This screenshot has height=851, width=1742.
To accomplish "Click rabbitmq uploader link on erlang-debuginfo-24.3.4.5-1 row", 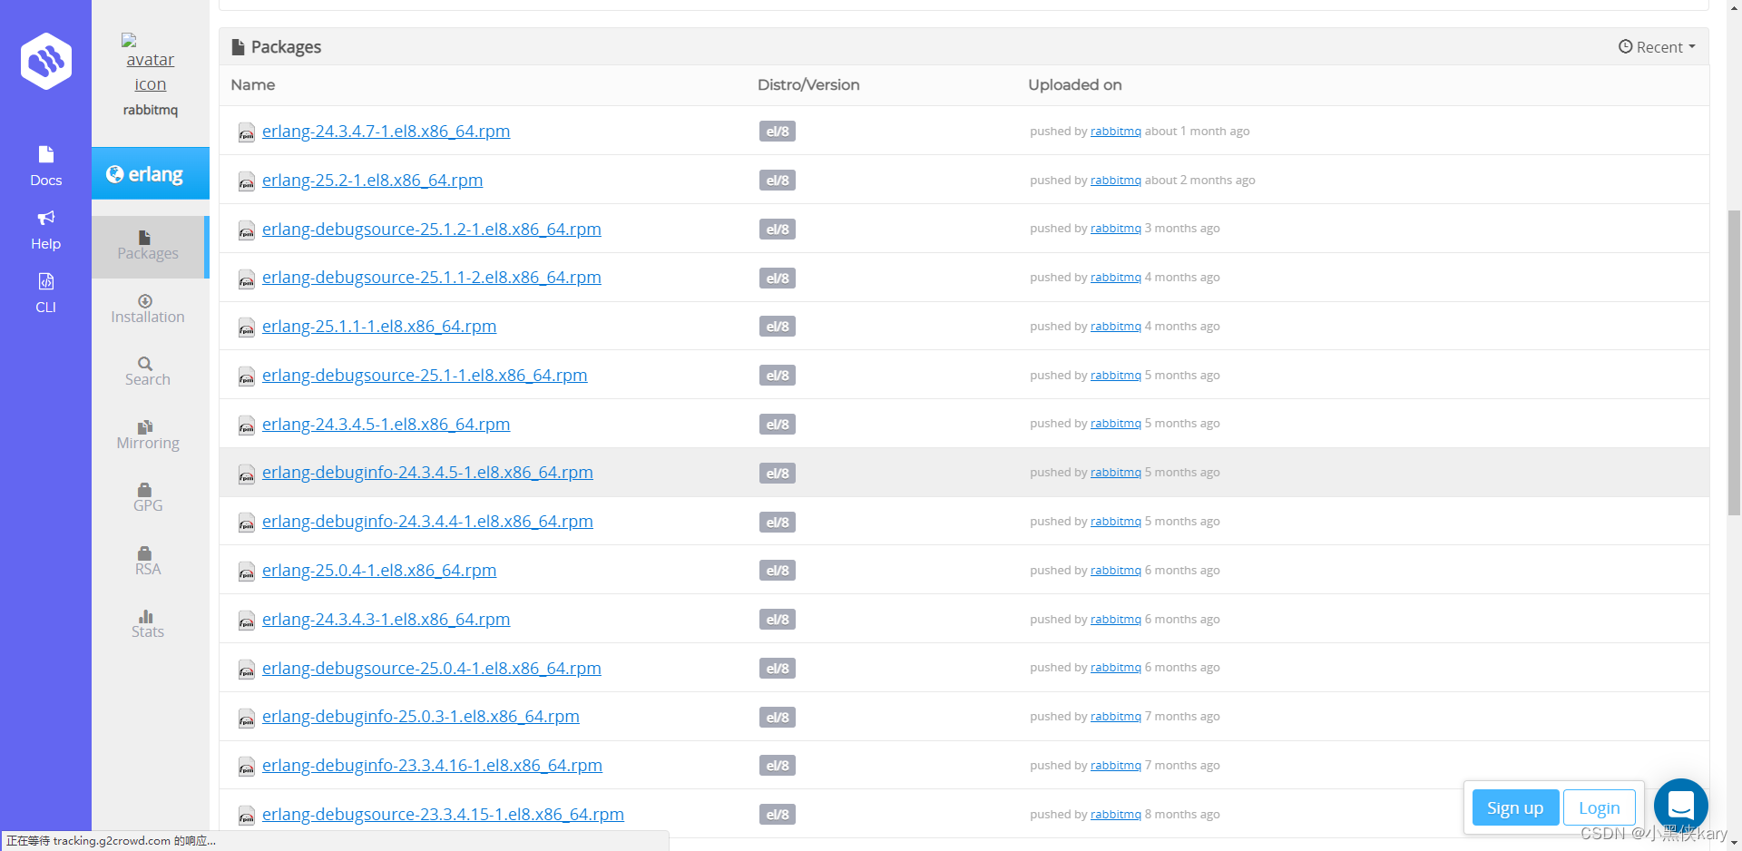I will click(x=1116, y=473).
